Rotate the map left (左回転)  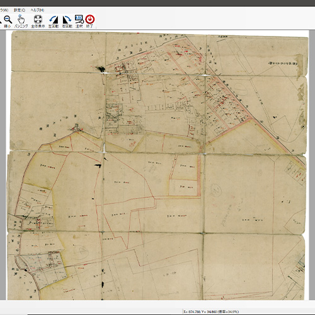[54, 21]
